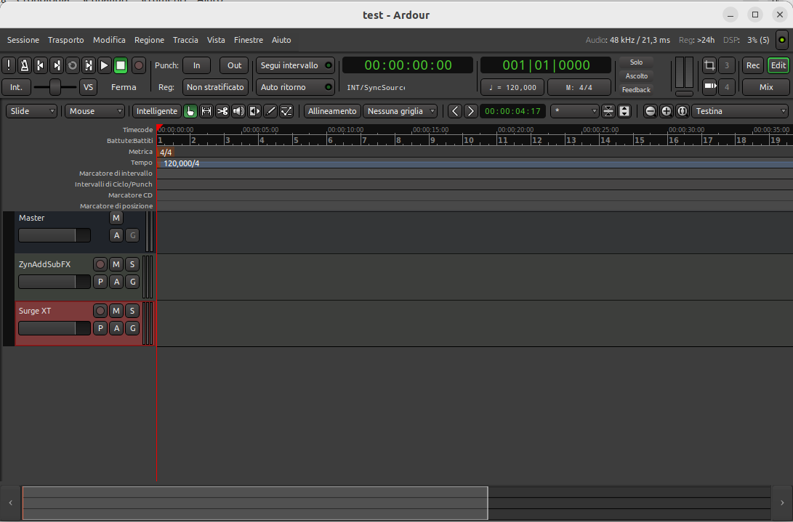Click the Mix window button

click(x=766, y=87)
